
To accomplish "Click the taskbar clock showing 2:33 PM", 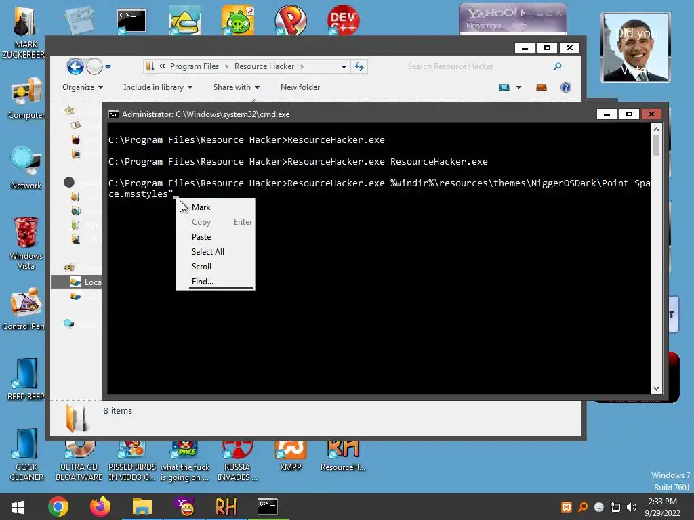I will [662, 506].
